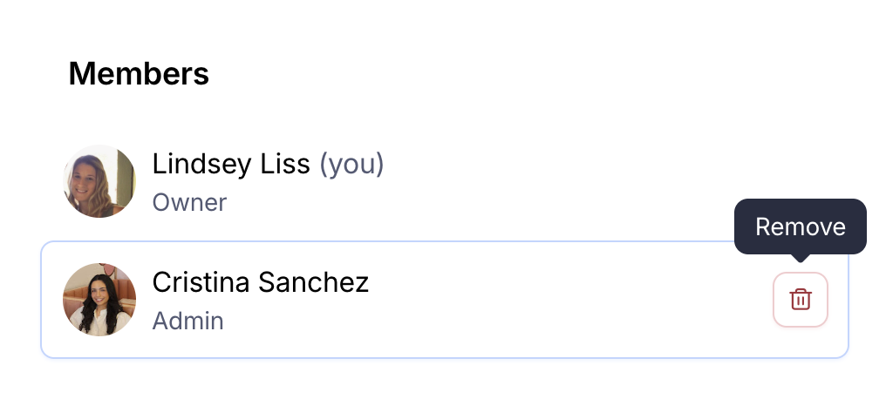
Task: Click the Admin role label
Action: point(187,321)
